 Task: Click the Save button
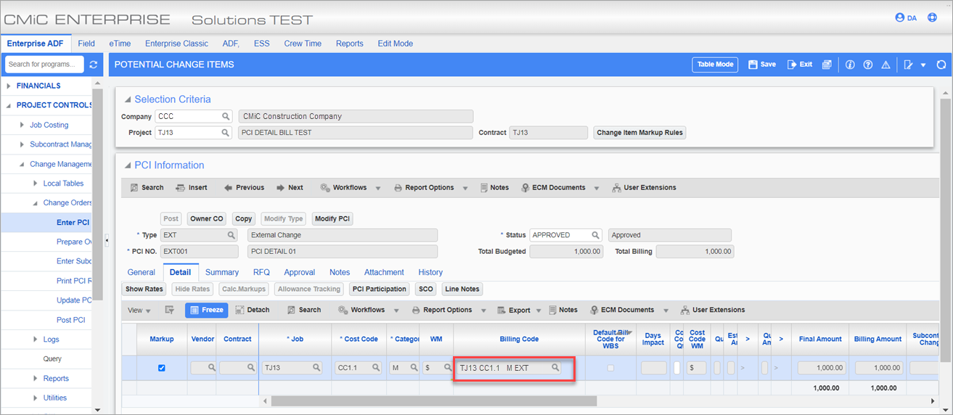(x=762, y=65)
